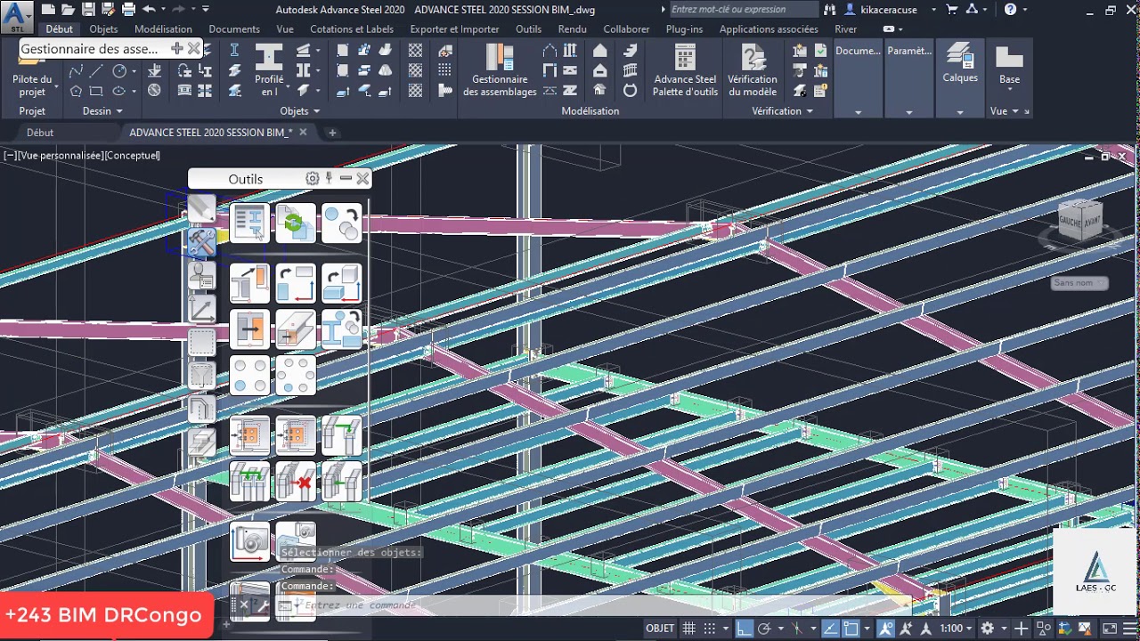Viewport: 1140px width, 641px height.
Task: Open the Advance Steel application menu button
Action: tap(17, 17)
